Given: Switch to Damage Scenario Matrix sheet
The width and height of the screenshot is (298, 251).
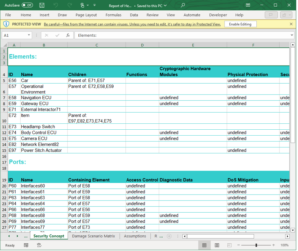Looking at the screenshot, I should pos(93,236).
